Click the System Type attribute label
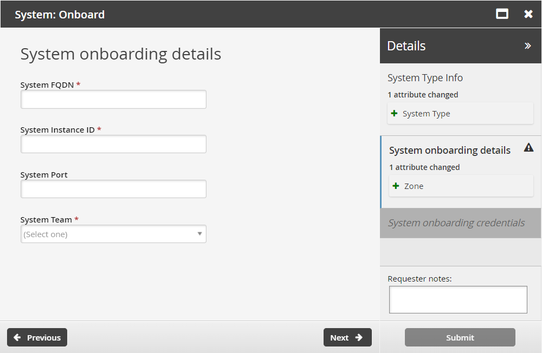The image size is (542, 353). [x=426, y=114]
